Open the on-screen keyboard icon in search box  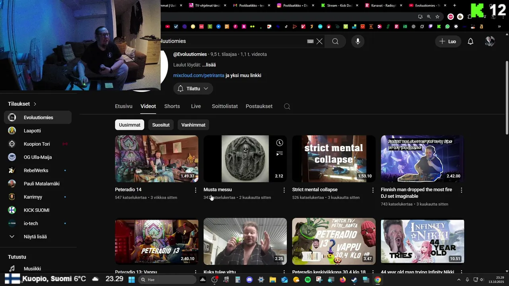coord(311,41)
